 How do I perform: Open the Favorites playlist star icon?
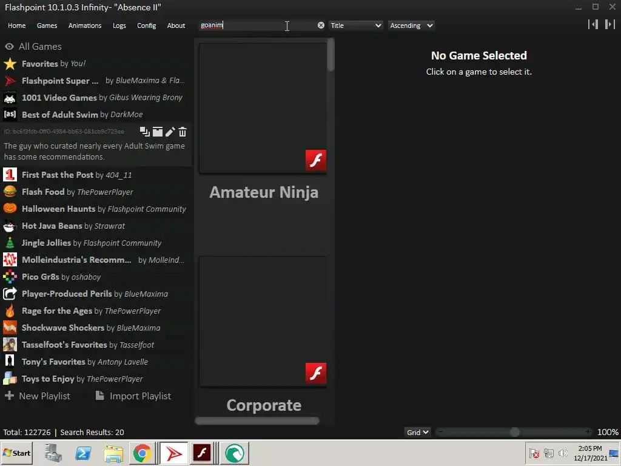(x=10, y=64)
